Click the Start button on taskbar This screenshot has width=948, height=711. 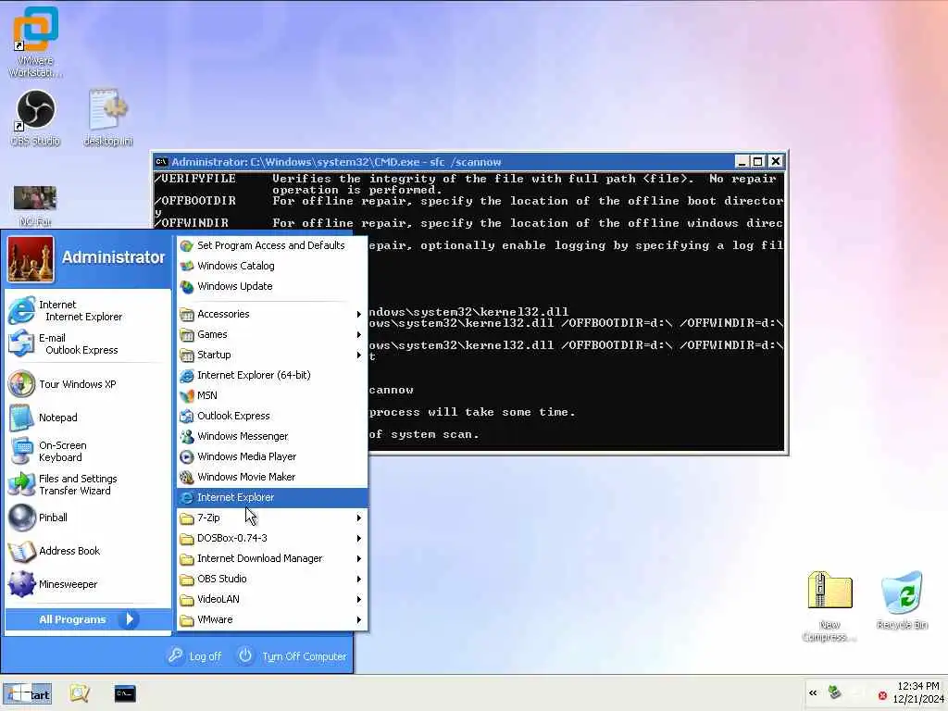[27, 694]
